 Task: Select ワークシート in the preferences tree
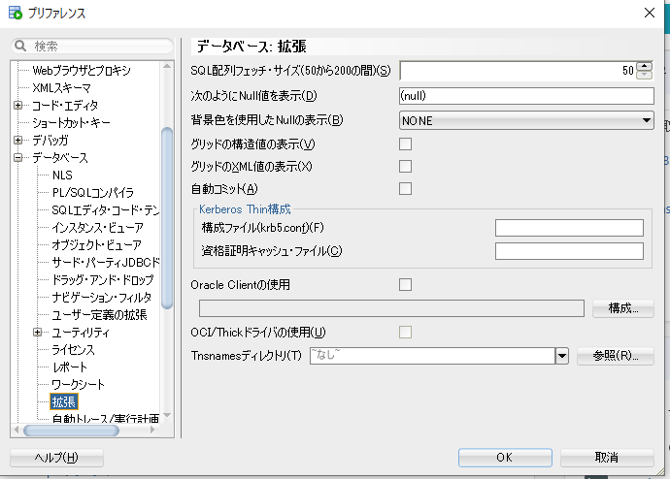(77, 385)
